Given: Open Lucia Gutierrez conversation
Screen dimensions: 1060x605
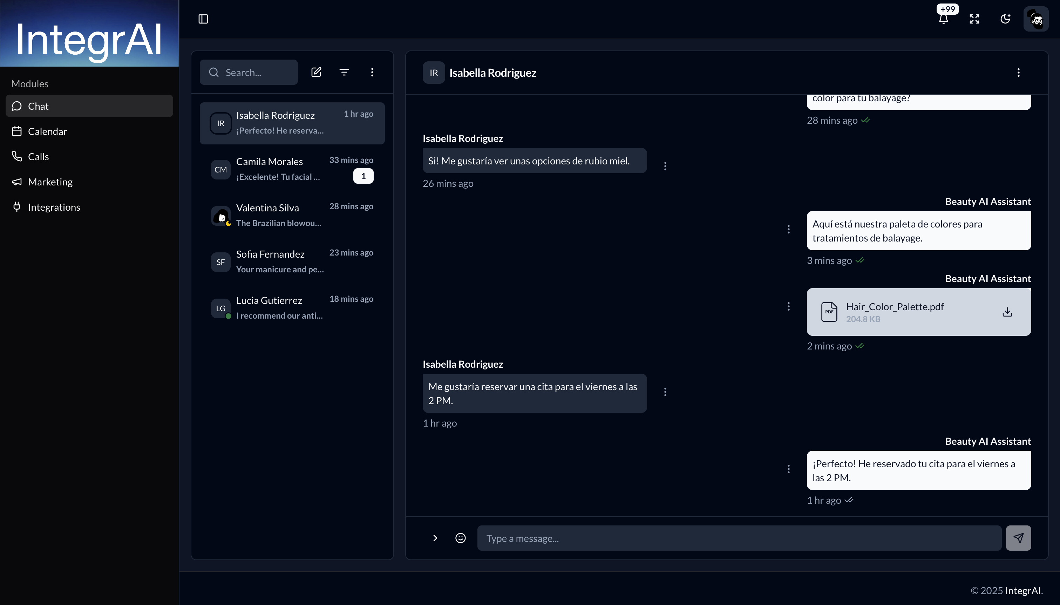Looking at the screenshot, I should click(292, 308).
